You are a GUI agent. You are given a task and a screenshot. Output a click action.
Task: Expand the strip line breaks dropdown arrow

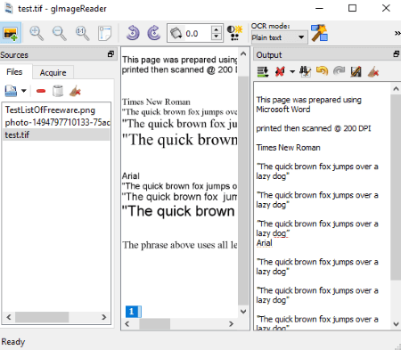click(292, 71)
